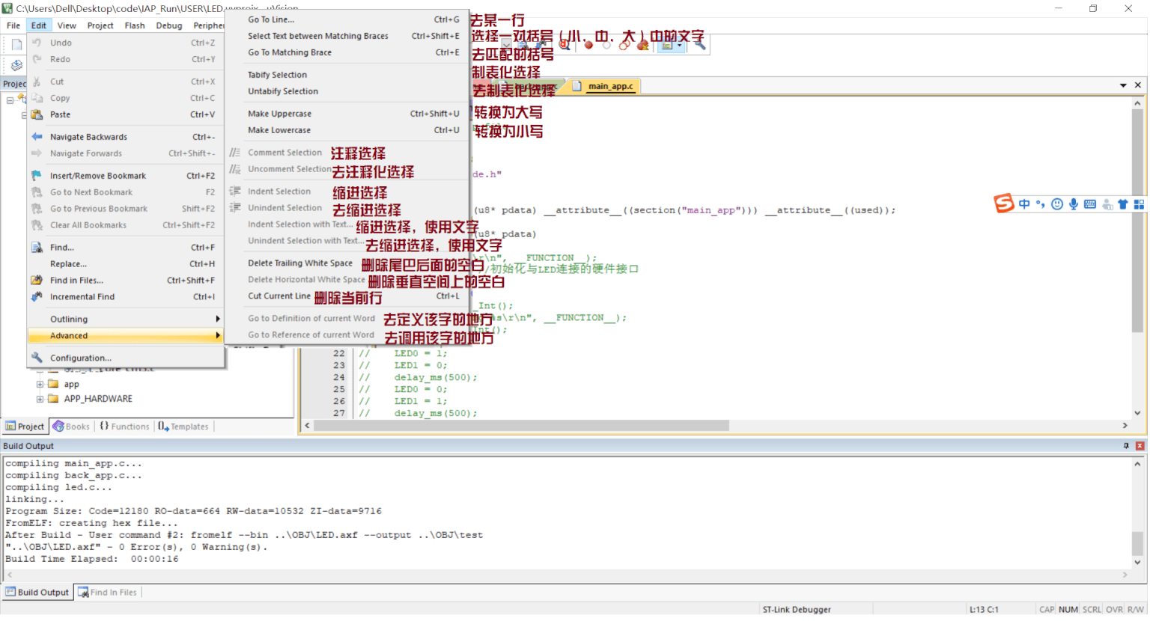The width and height of the screenshot is (1150, 621).
Task: Open the Sogou soft keyboard icon
Action: click(x=1090, y=204)
